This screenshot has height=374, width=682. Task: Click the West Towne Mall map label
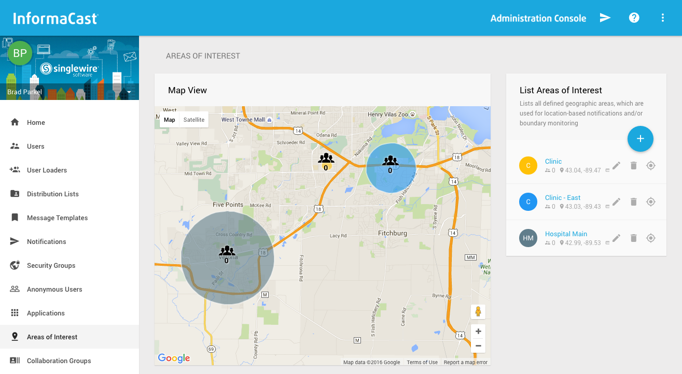[x=243, y=120]
